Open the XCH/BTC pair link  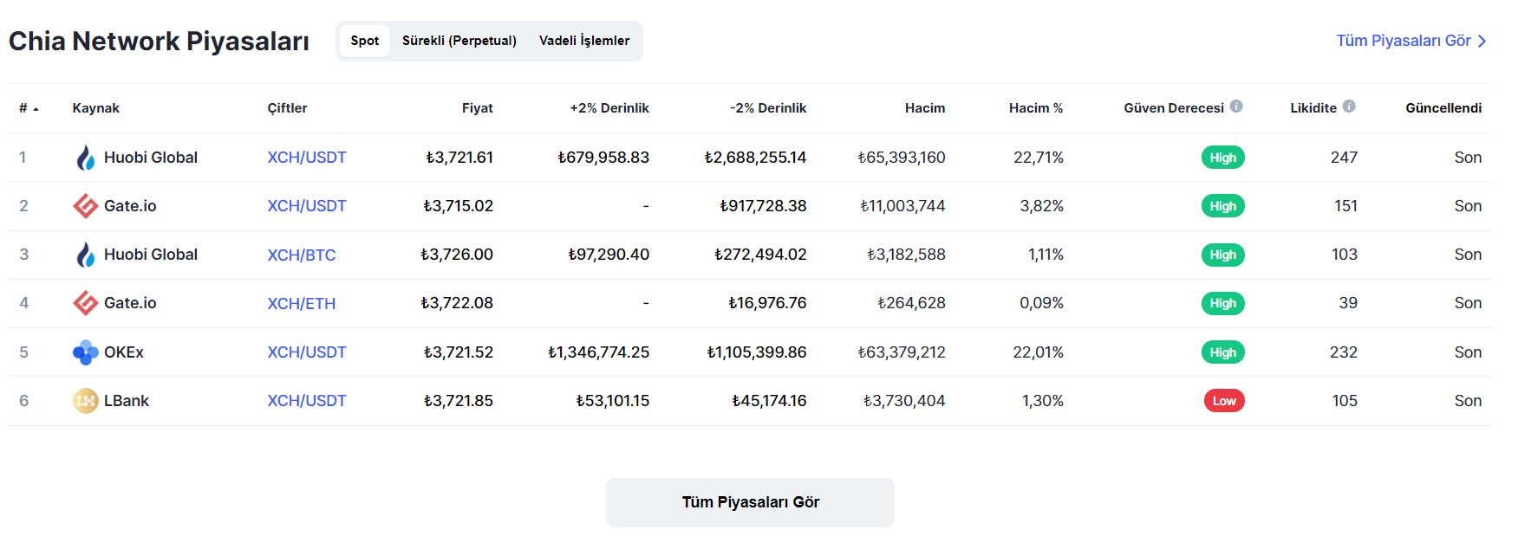(301, 255)
